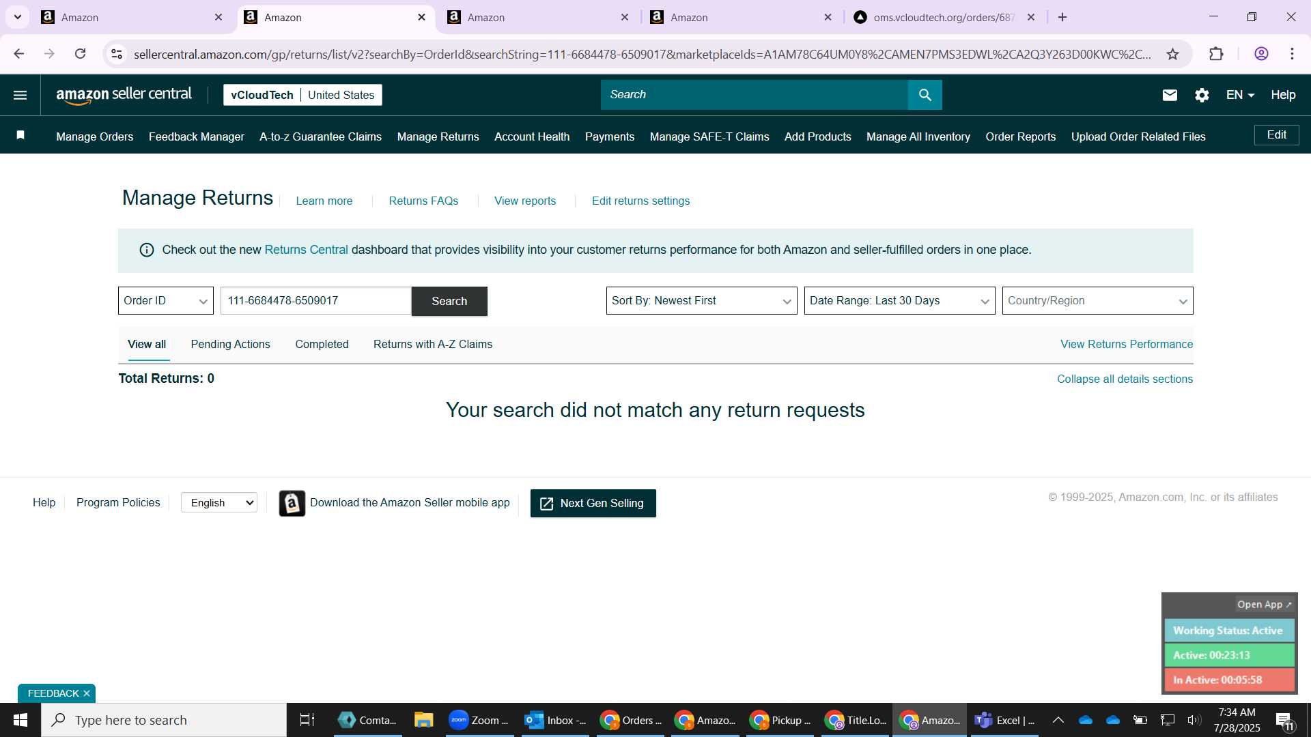Click the amazon seller central logo
The width and height of the screenshot is (1311, 737).
pyautogui.click(x=124, y=95)
